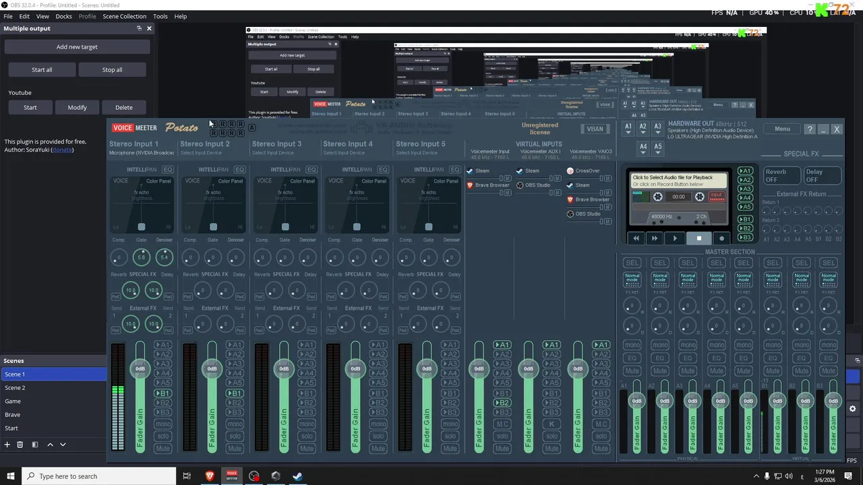Click the cassette input source indicator

(717, 196)
